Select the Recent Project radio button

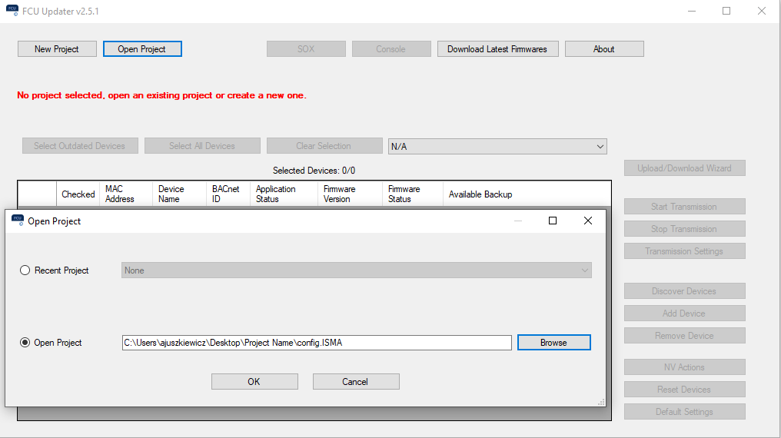click(x=25, y=270)
